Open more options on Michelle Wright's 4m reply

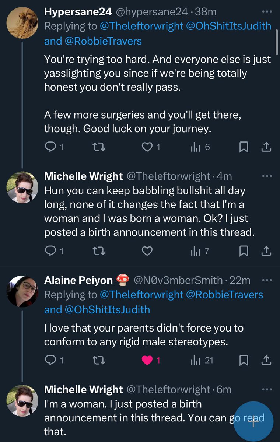266,176
